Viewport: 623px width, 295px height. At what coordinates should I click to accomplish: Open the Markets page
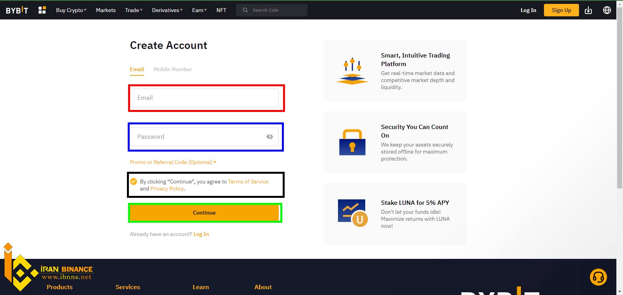[x=106, y=10]
